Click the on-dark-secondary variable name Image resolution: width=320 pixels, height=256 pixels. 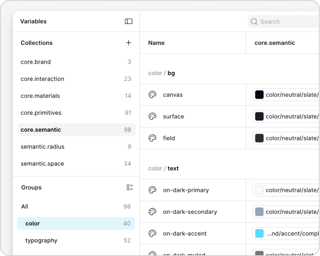tap(190, 212)
